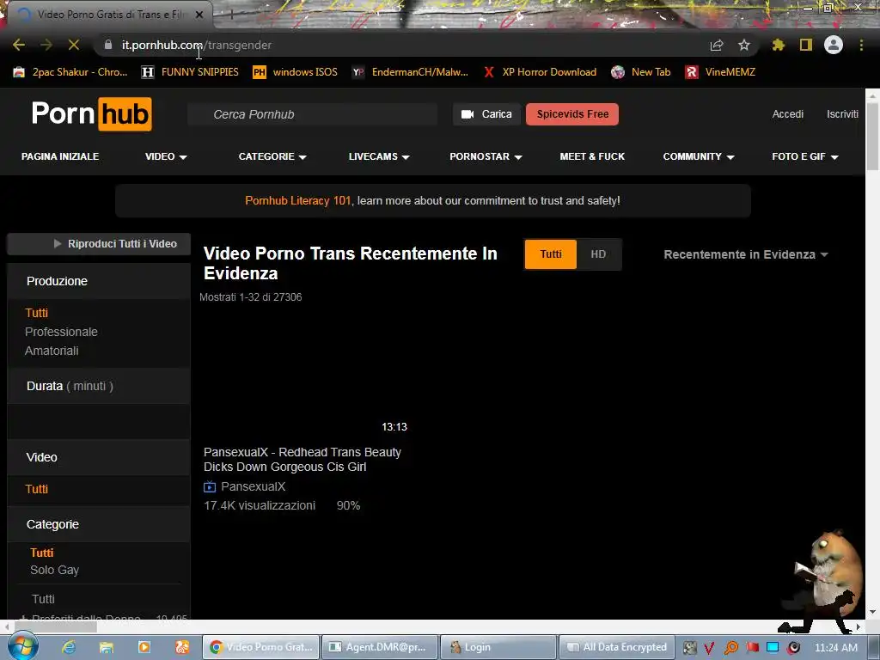Go to PAGINA INIZIALE in the nav bar
880x660 pixels.
click(60, 156)
